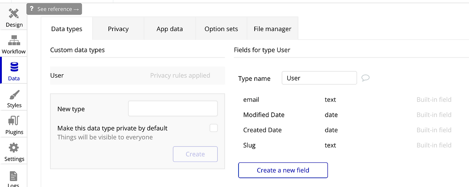Open the Plugins plug icon
469x187 pixels.
(x=14, y=121)
